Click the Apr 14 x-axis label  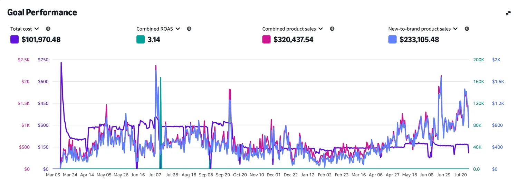pyautogui.click(x=87, y=175)
